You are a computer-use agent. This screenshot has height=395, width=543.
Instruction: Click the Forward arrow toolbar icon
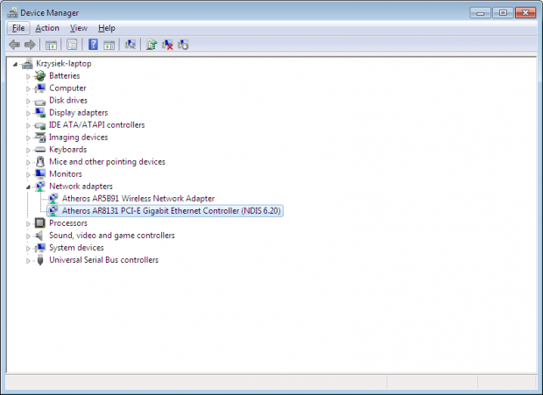(x=30, y=45)
